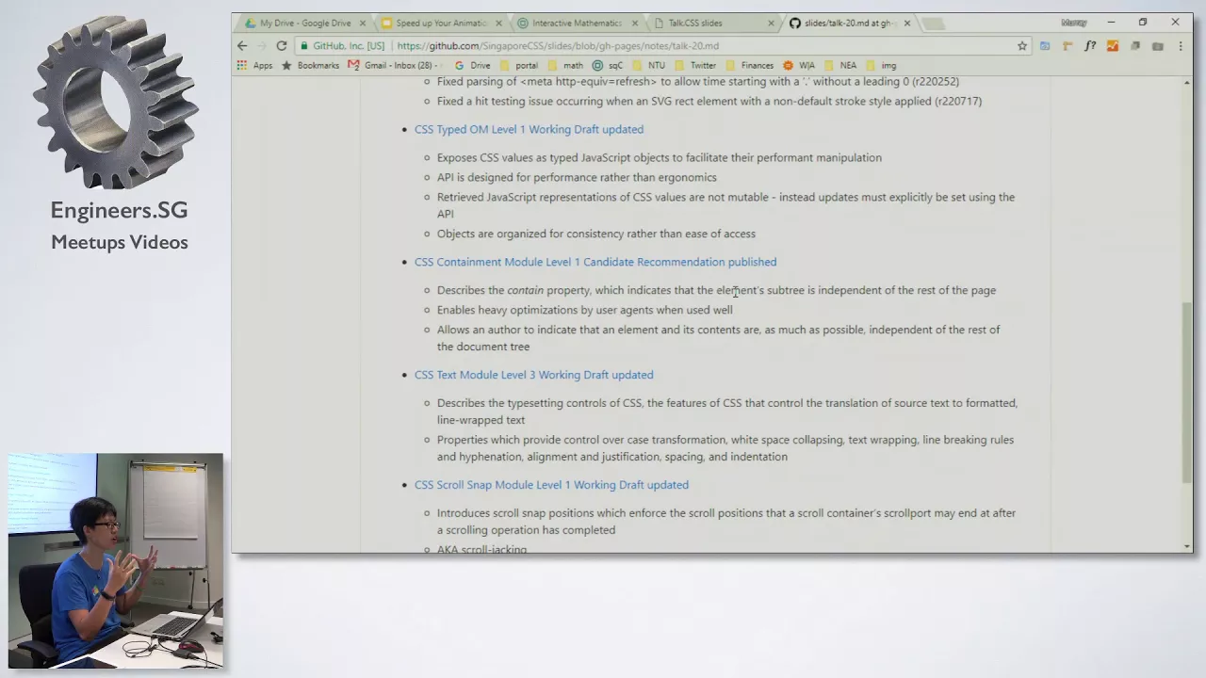The height and width of the screenshot is (678, 1206).
Task: Click 'Introduces scroll snap positions' bullet
Action: pos(726,522)
